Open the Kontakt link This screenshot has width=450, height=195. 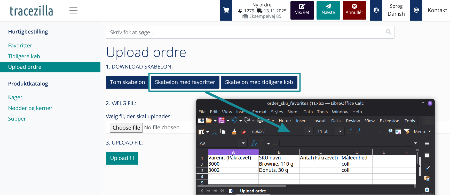pos(437,10)
